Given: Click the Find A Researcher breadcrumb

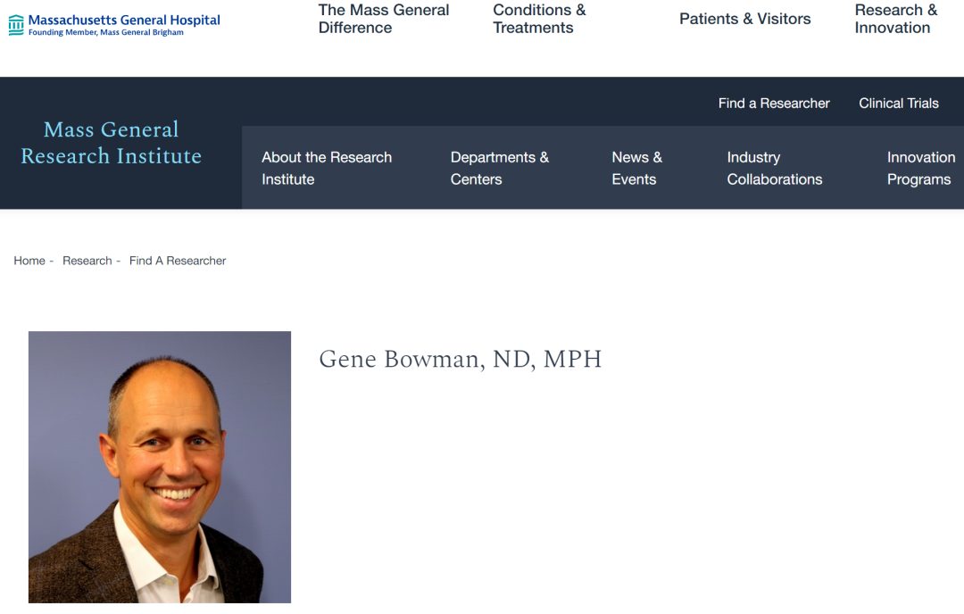Looking at the screenshot, I should (x=178, y=261).
